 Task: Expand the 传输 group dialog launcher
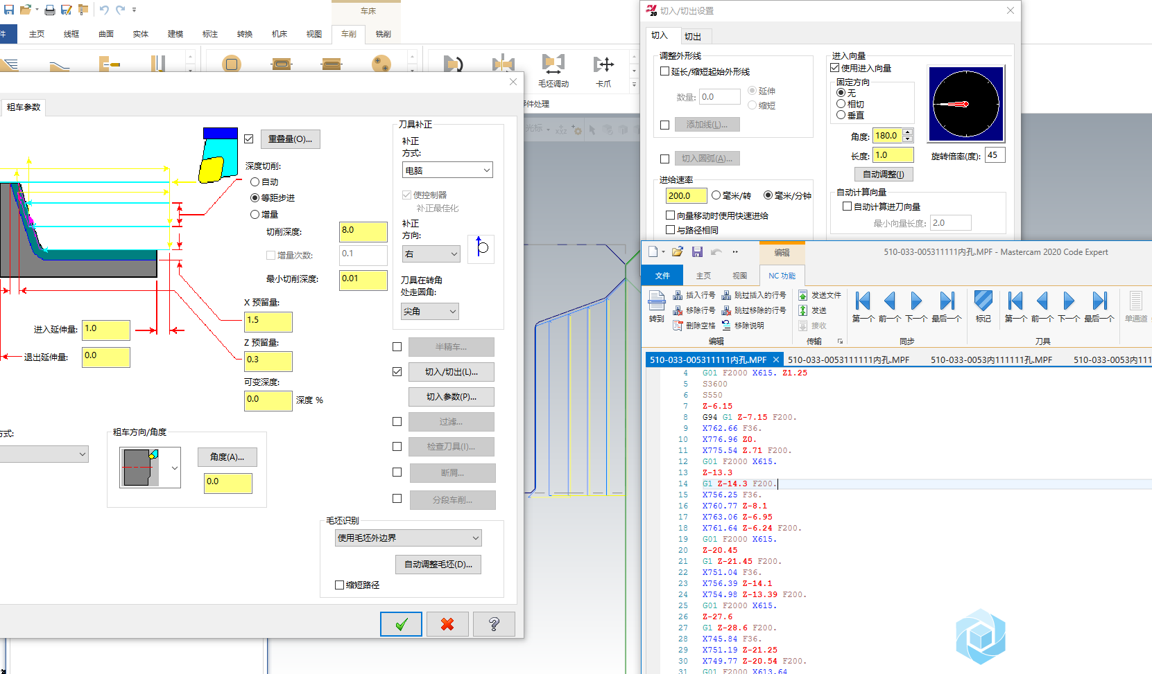click(x=840, y=341)
